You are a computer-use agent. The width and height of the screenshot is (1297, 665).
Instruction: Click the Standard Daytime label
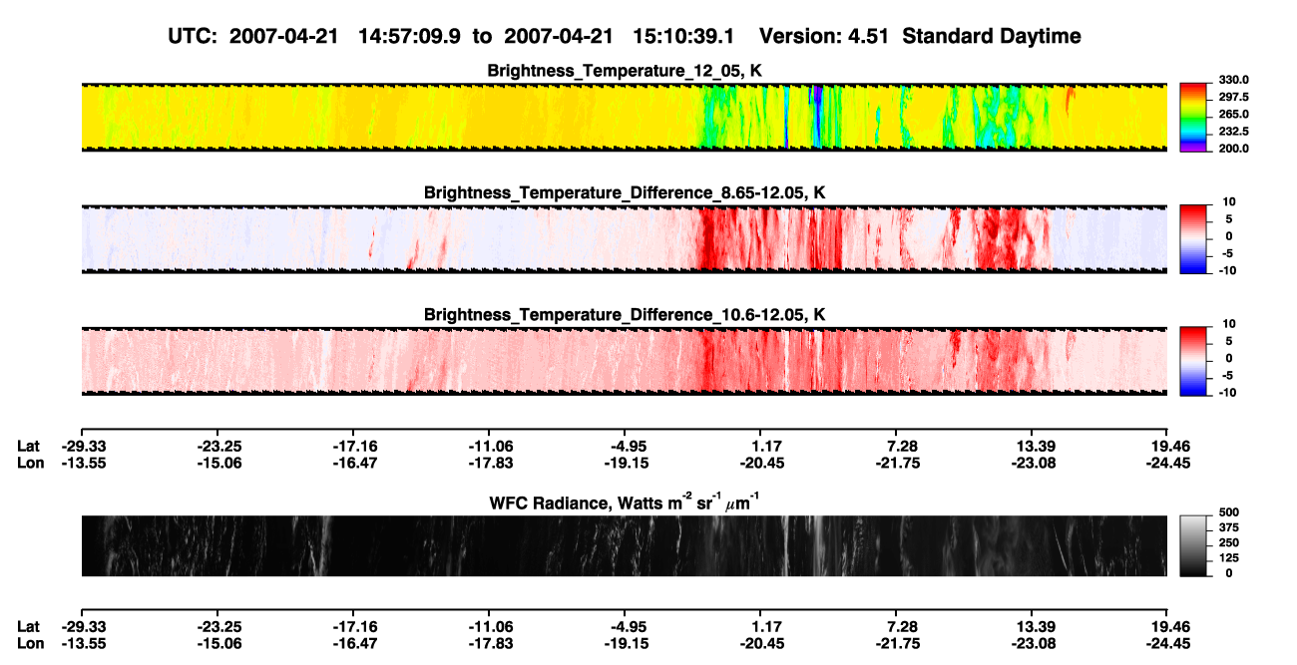pos(990,37)
